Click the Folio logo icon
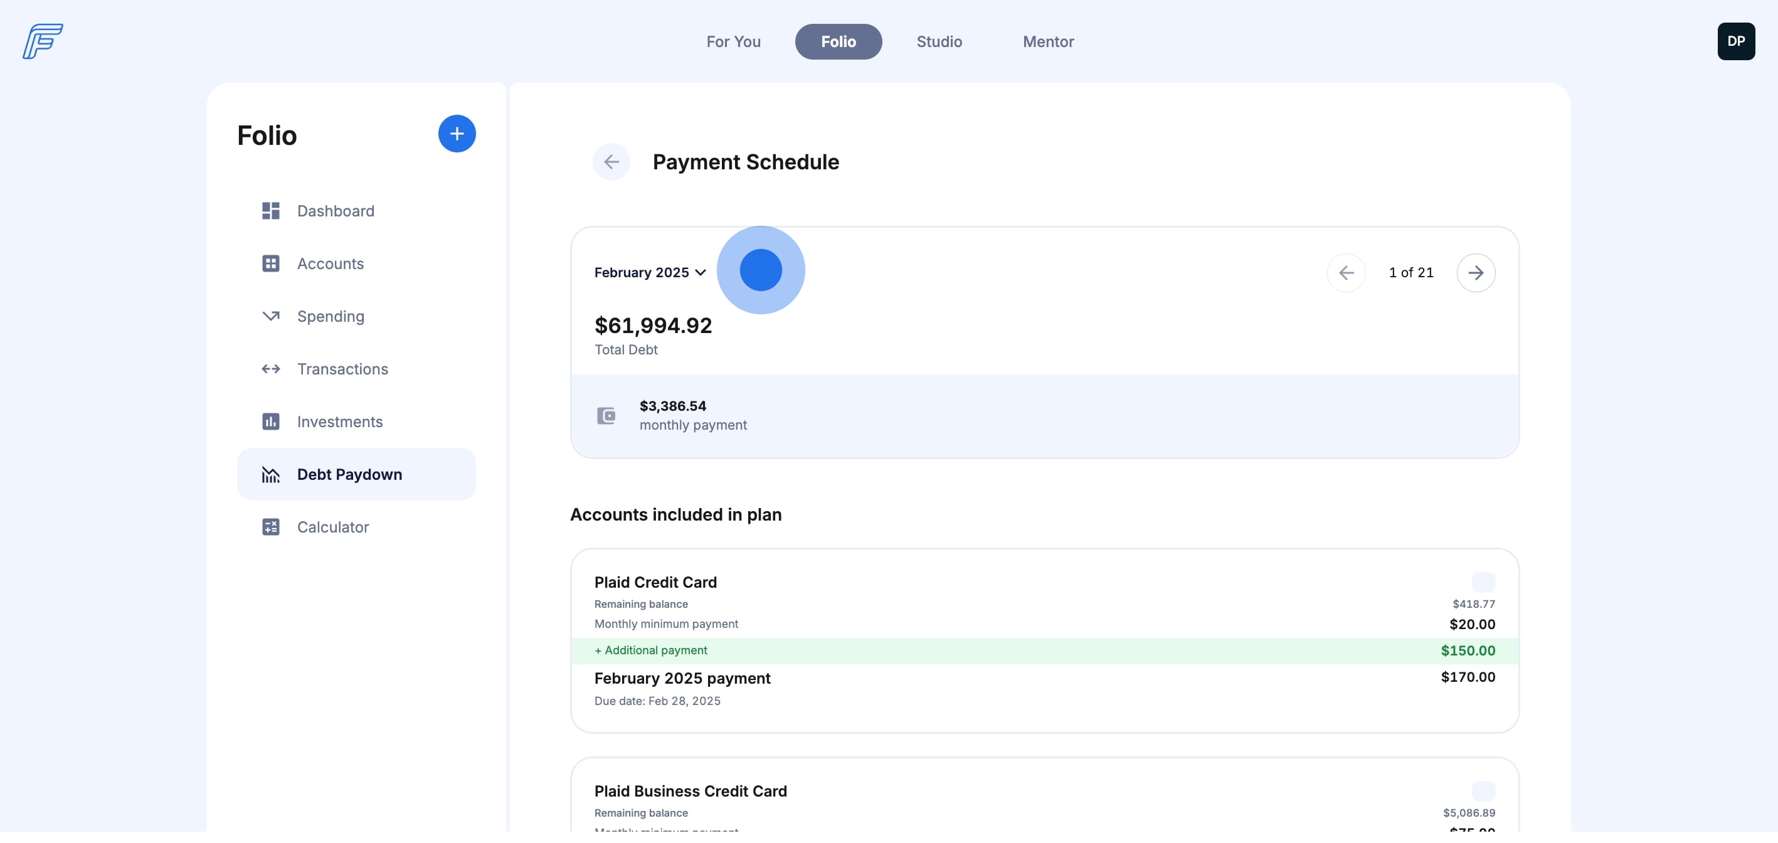This screenshot has height=843, width=1778. click(x=43, y=41)
